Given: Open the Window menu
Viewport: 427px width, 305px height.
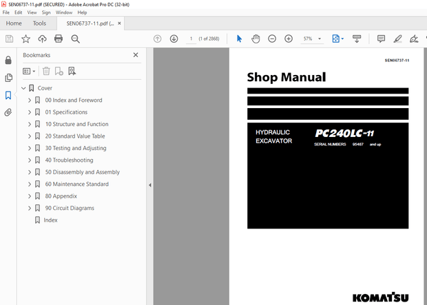Looking at the screenshot, I should 64,12.
